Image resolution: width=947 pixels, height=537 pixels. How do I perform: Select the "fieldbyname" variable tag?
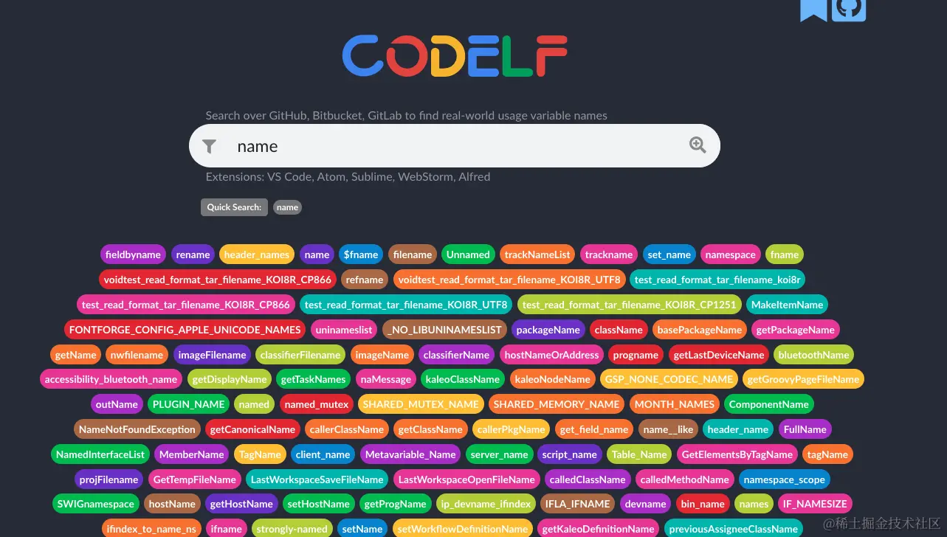[133, 254]
